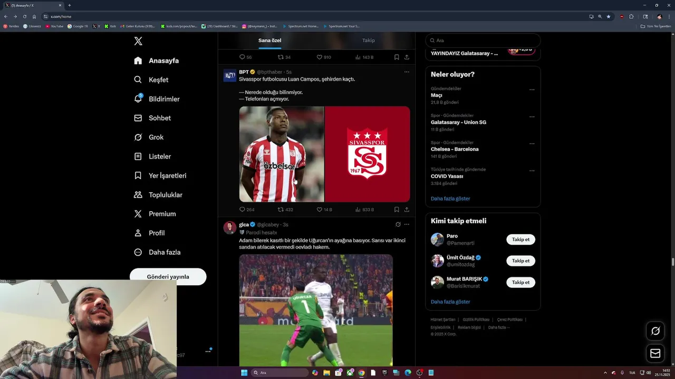Expand Daha fazla menu in sidebar
675x379 pixels.
point(157,252)
